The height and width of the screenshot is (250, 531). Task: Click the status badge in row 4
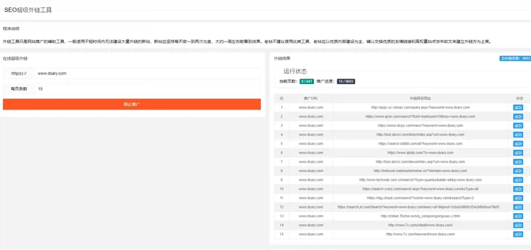tap(518, 135)
